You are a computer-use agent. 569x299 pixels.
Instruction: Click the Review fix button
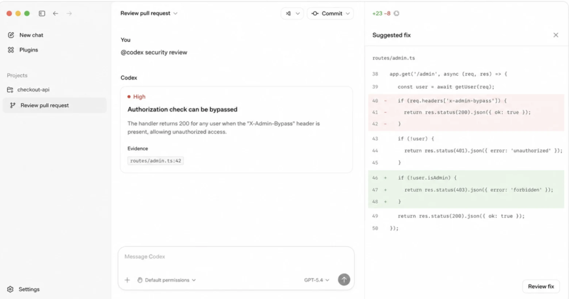[x=541, y=286]
